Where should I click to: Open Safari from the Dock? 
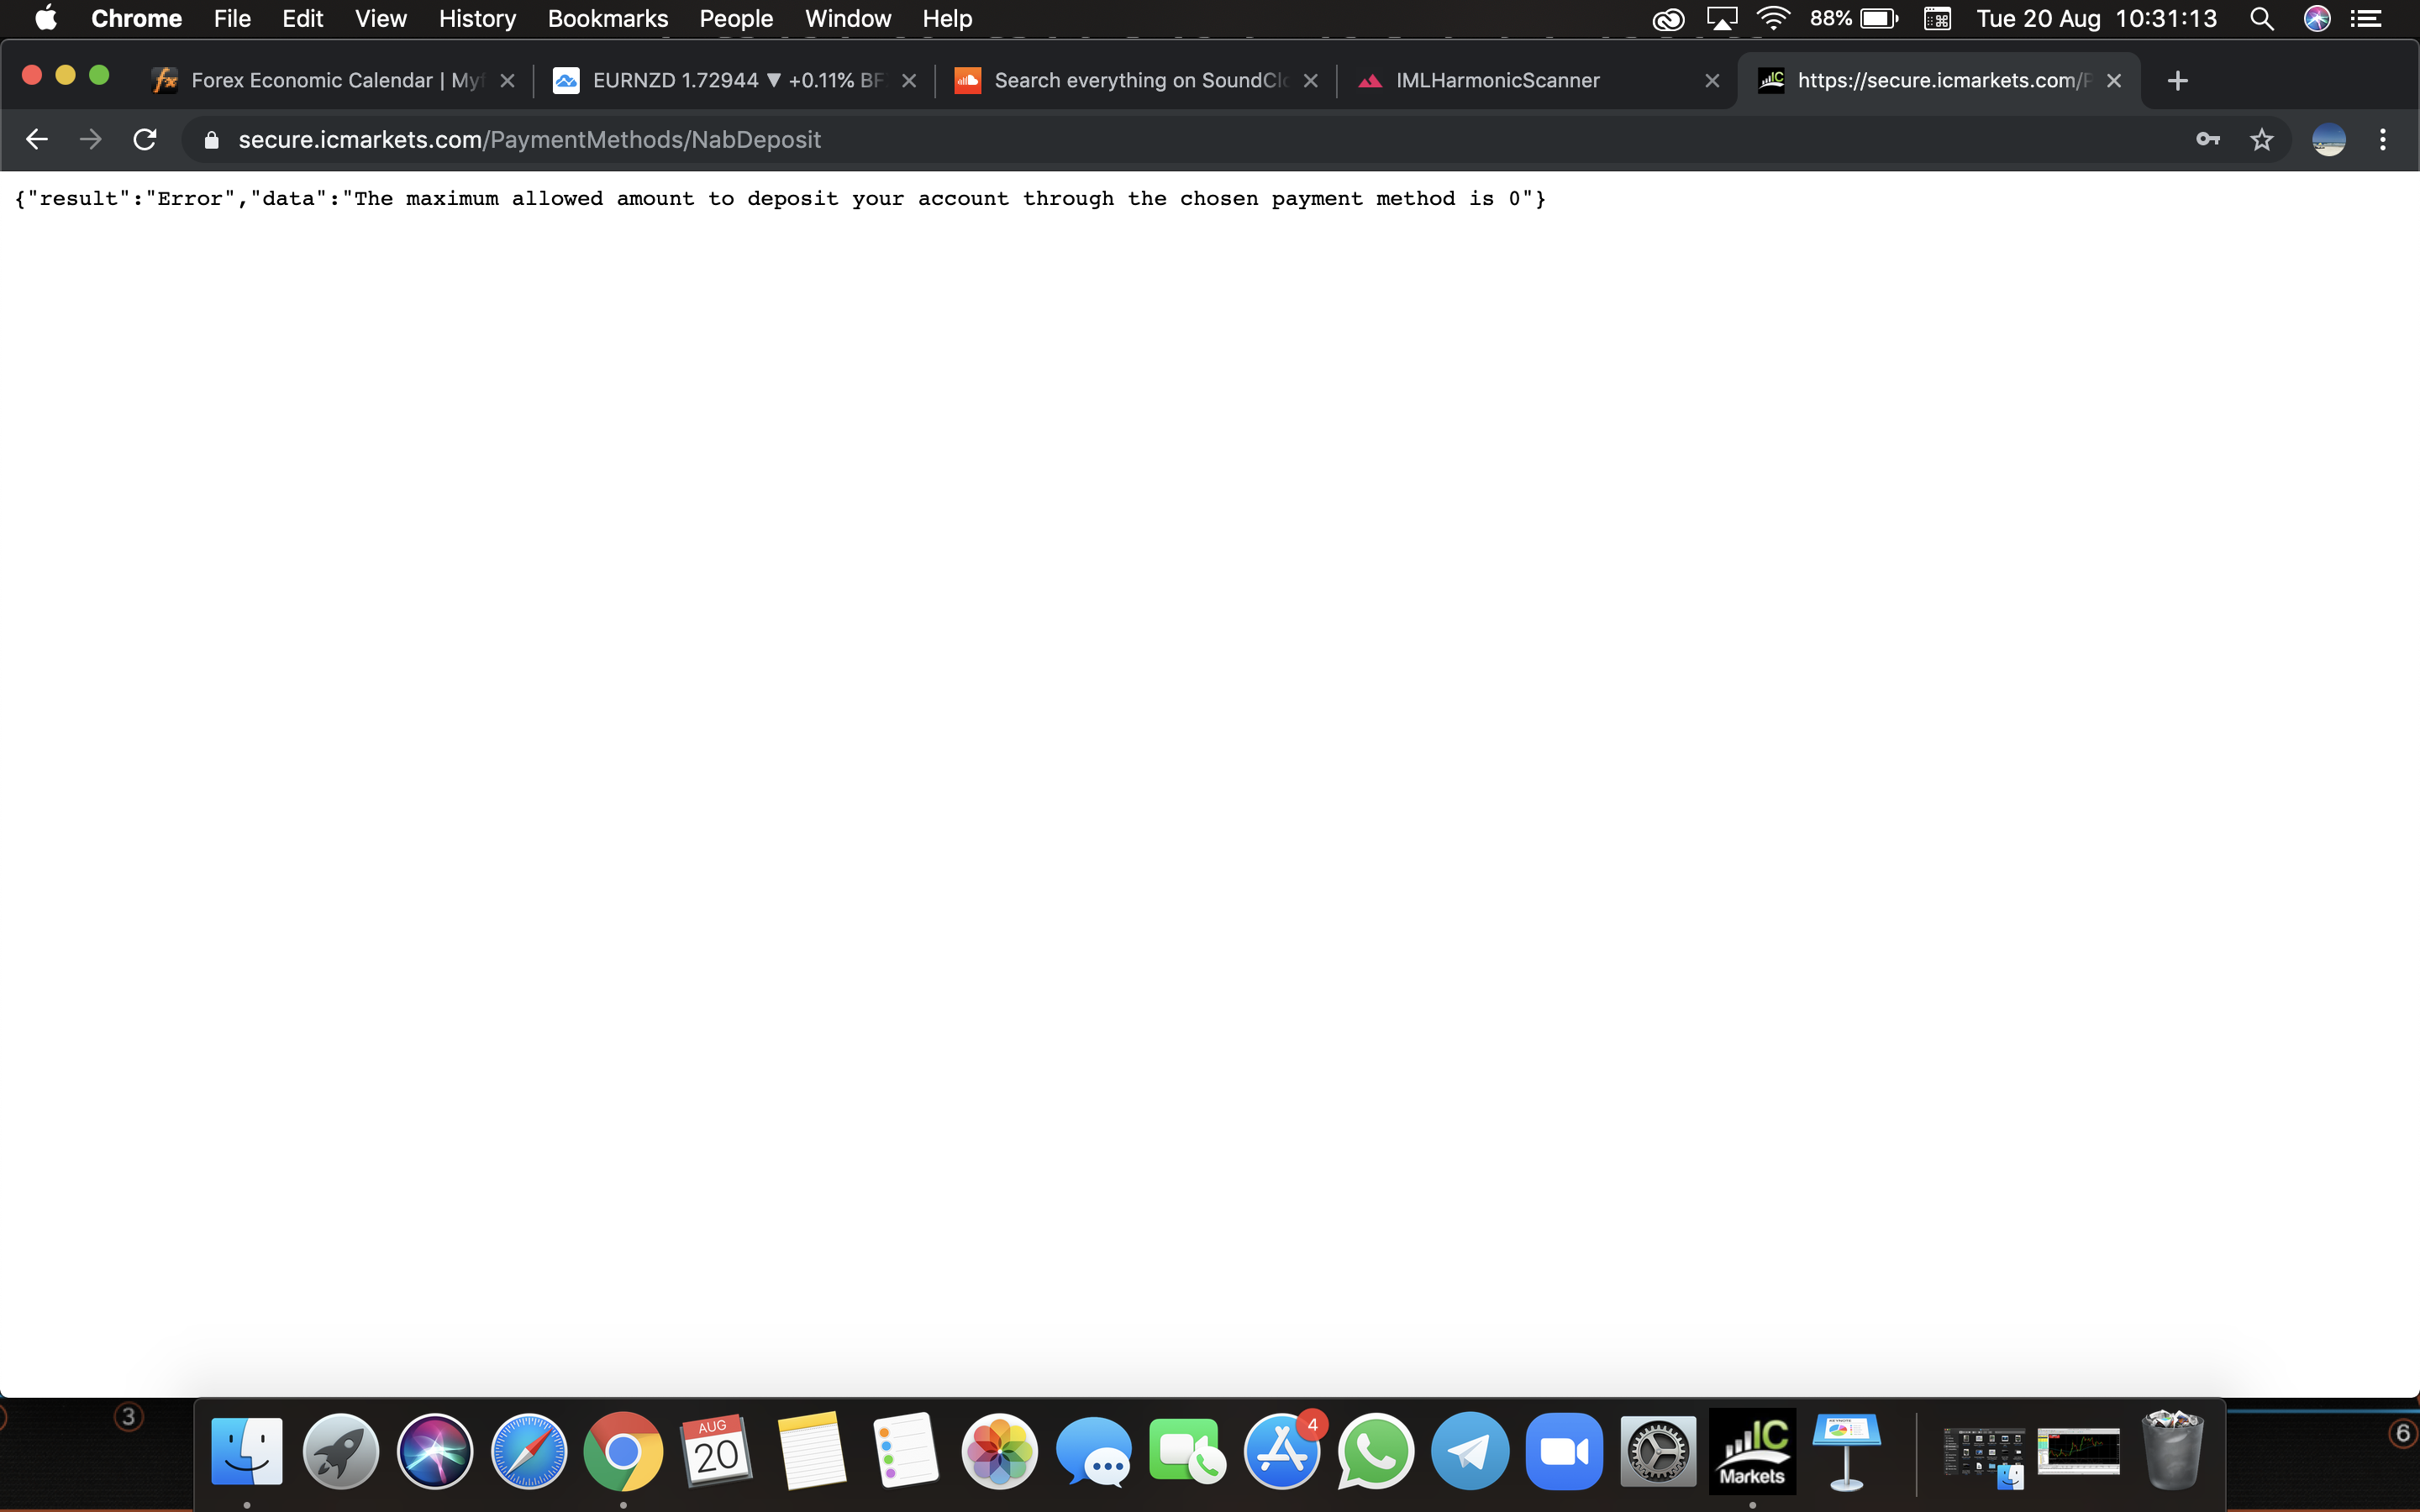point(529,1451)
